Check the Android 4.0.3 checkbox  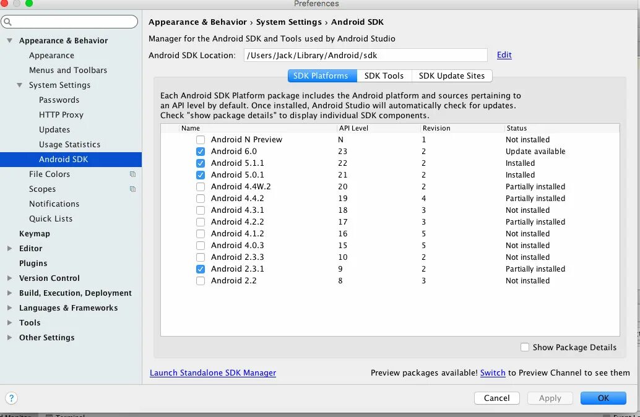coord(201,246)
